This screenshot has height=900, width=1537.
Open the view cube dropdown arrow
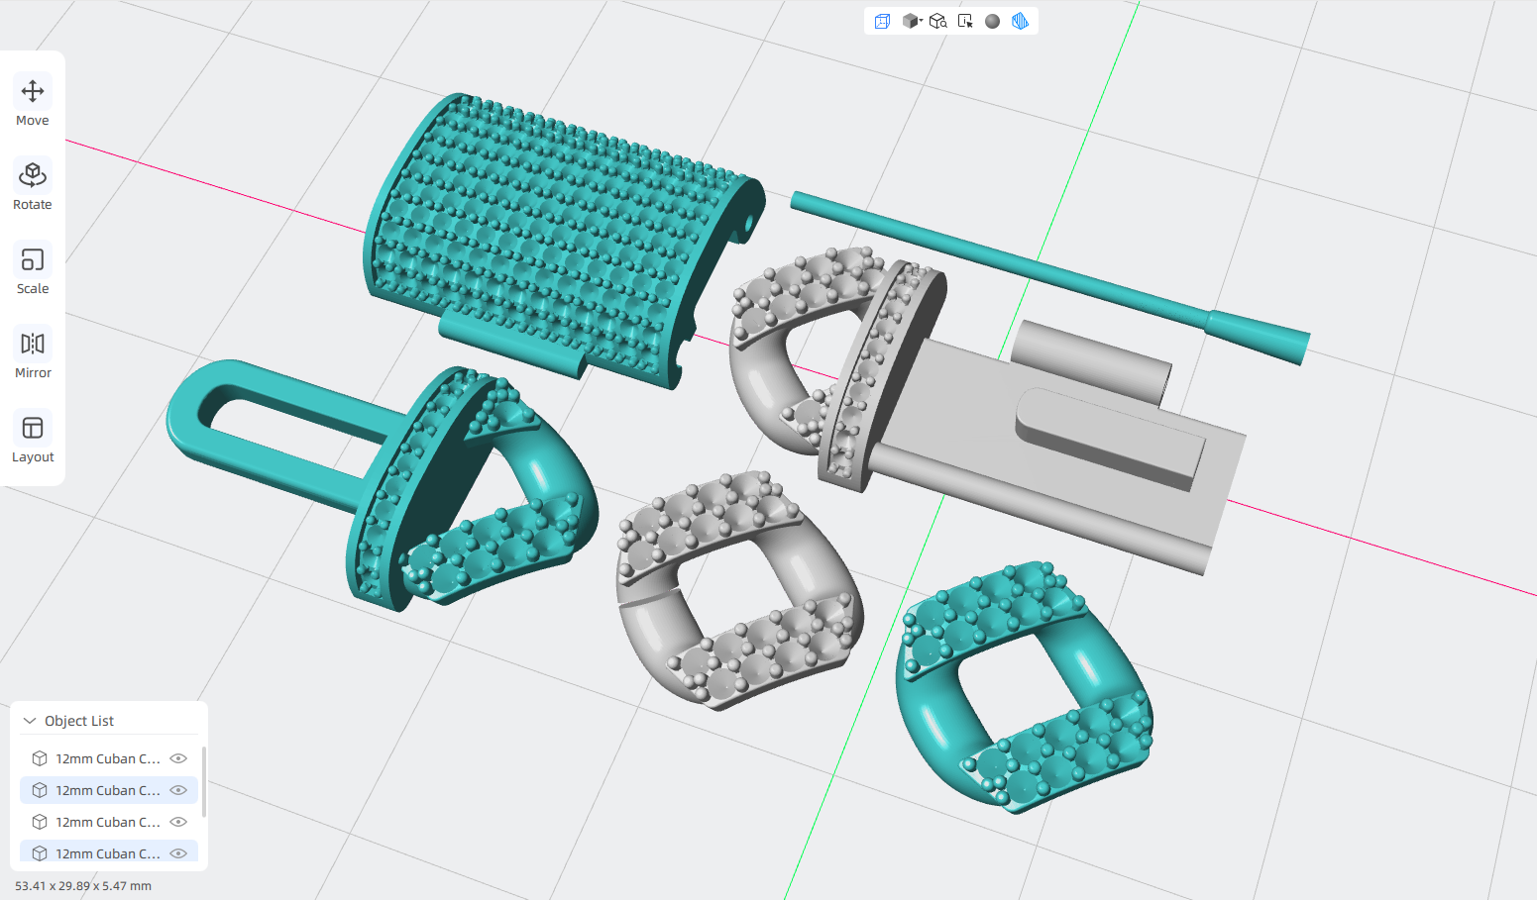pyautogui.click(x=921, y=21)
